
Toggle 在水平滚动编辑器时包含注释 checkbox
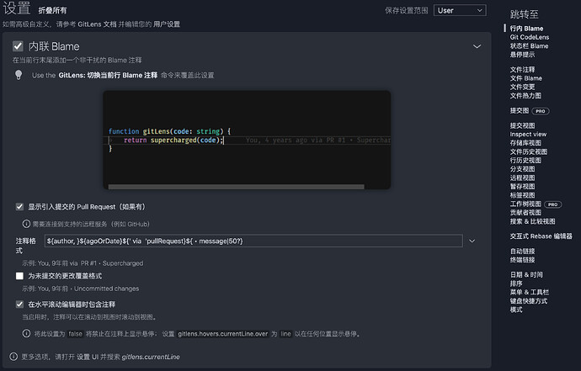(19, 305)
